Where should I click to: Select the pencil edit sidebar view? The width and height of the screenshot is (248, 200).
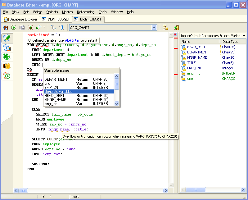(x=7, y=38)
